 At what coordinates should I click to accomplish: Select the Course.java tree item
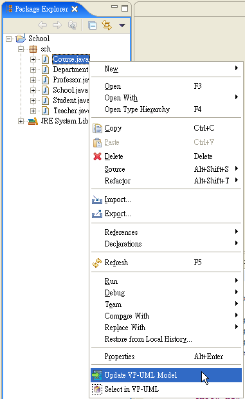(x=71, y=59)
